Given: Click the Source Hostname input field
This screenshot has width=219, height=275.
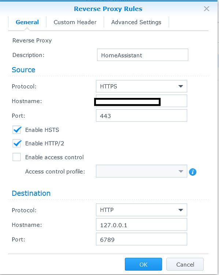Looking at the screenshot, I should point(141,101).
